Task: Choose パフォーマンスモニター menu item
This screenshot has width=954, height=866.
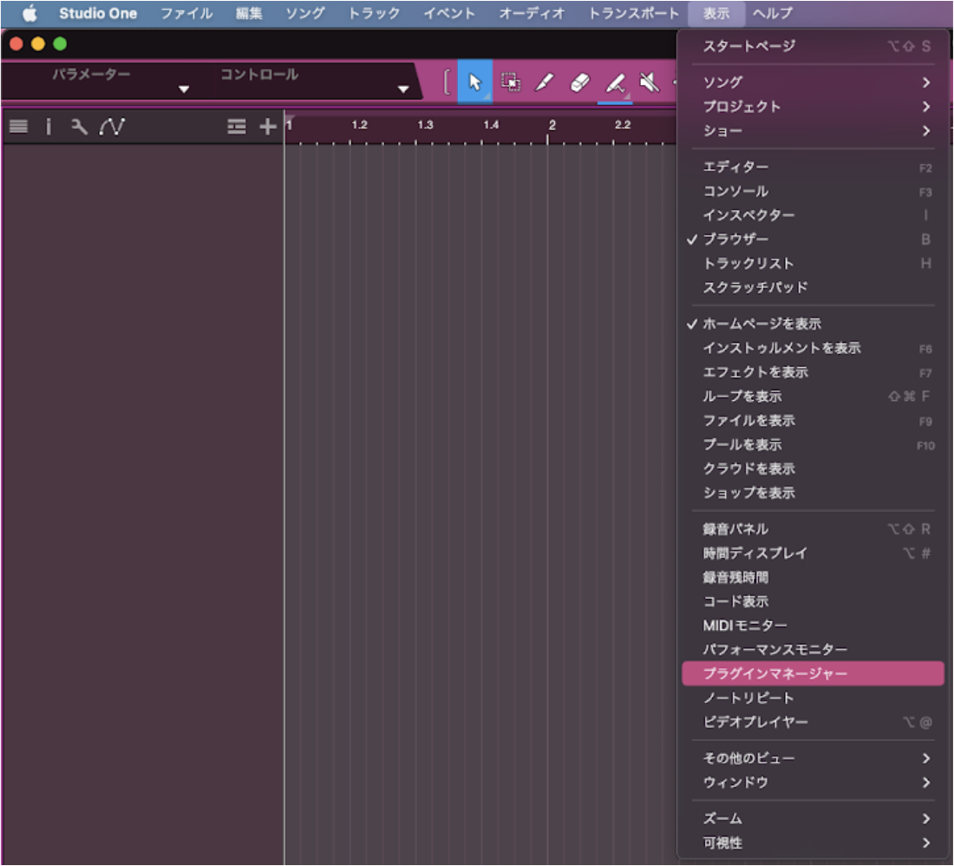Action: tap(813, 650)
